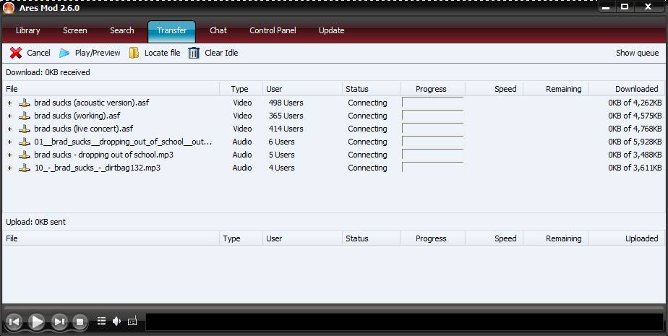Click the Clear Idle trash icon

(x=194, y=53)
